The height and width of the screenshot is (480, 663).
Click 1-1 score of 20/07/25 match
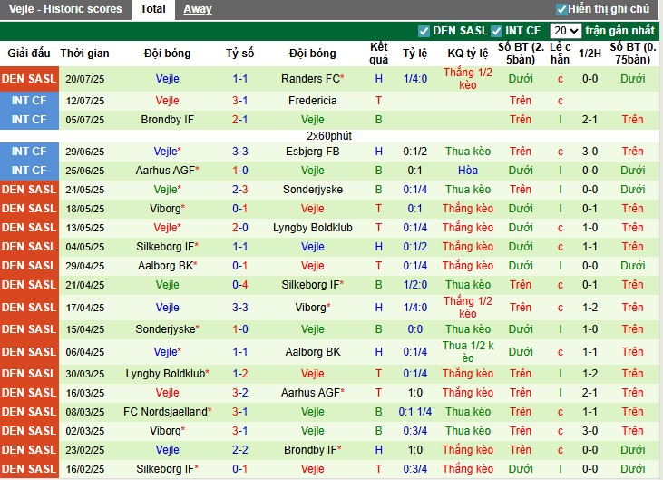239,79
